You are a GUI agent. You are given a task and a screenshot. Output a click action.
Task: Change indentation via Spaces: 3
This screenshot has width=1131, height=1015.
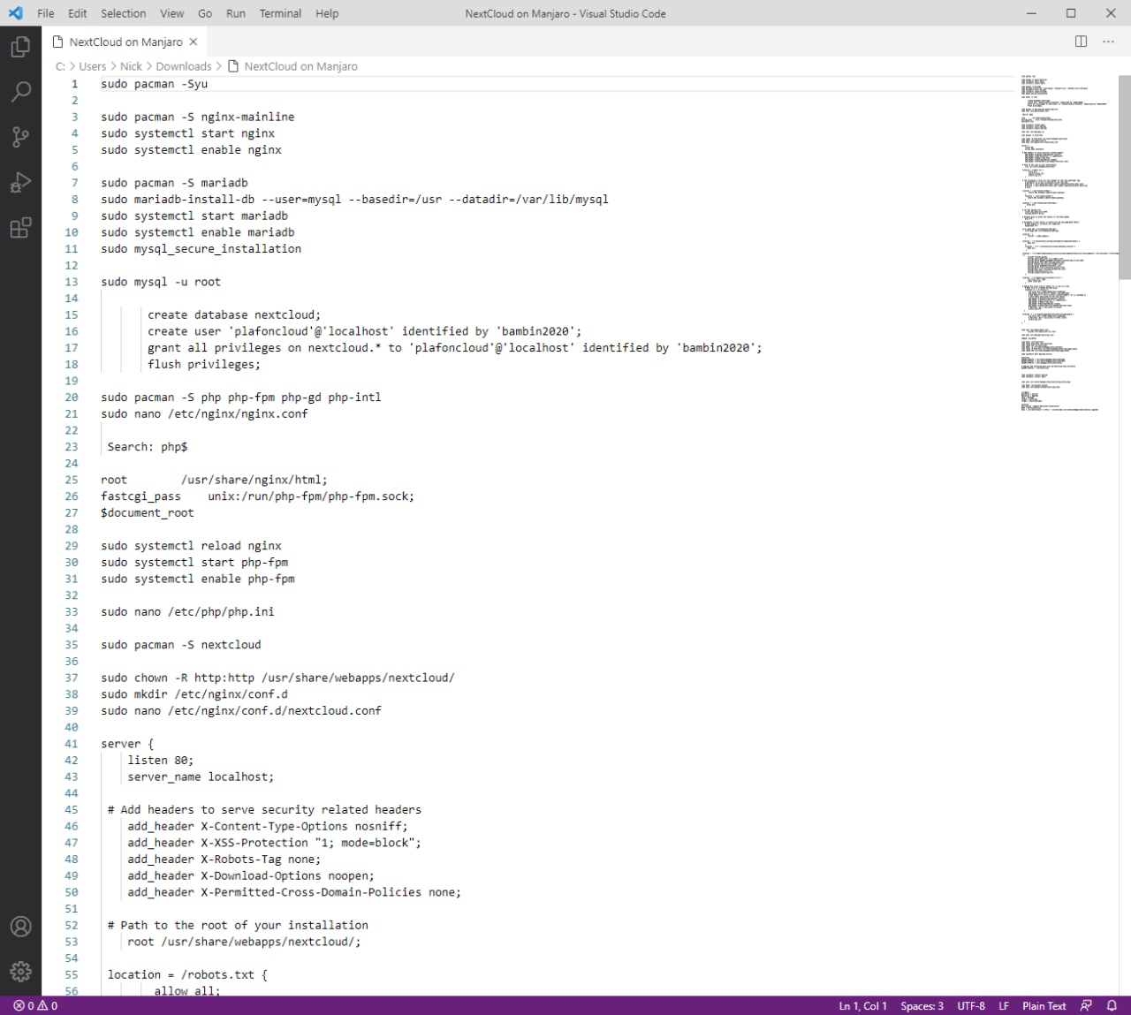[922, 1006]
